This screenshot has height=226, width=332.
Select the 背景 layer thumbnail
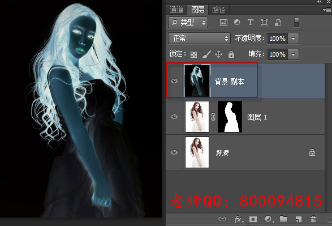(197, 152)
